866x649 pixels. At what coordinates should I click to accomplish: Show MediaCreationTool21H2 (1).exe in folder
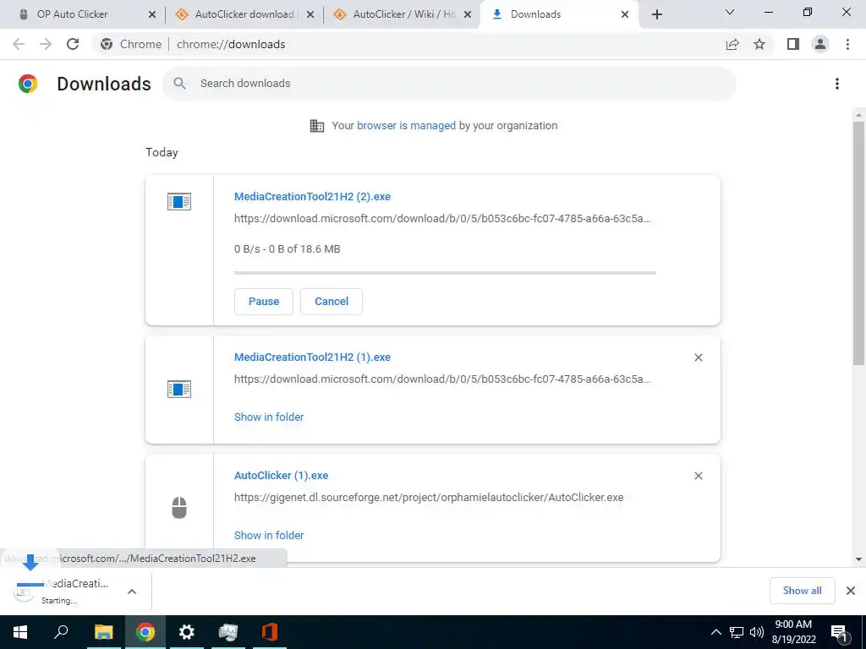pos(269,417)
